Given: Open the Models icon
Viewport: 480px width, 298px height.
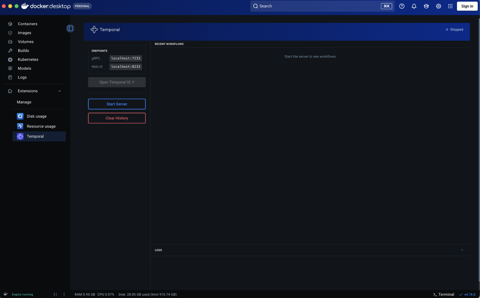Looking at the screenshot, I should [x=10, y=68].
